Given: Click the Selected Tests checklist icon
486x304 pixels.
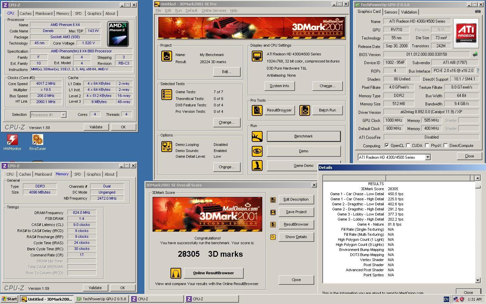Looking at the screenshot, I should click(x=167, y=95).
